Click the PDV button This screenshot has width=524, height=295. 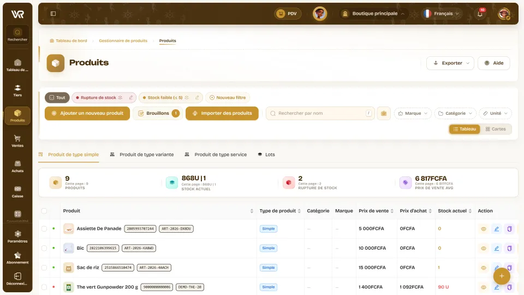[288, 14]
